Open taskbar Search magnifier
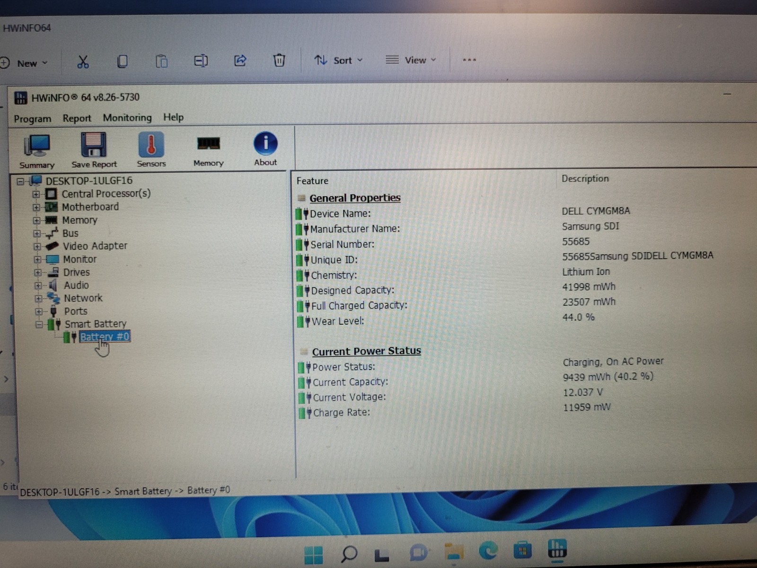Viewport: 757px width, 568px height. click(349, 554)
